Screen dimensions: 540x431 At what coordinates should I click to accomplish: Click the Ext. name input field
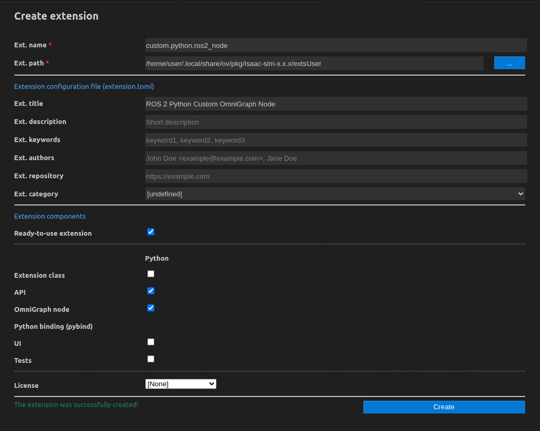click(x=336, y=45)
